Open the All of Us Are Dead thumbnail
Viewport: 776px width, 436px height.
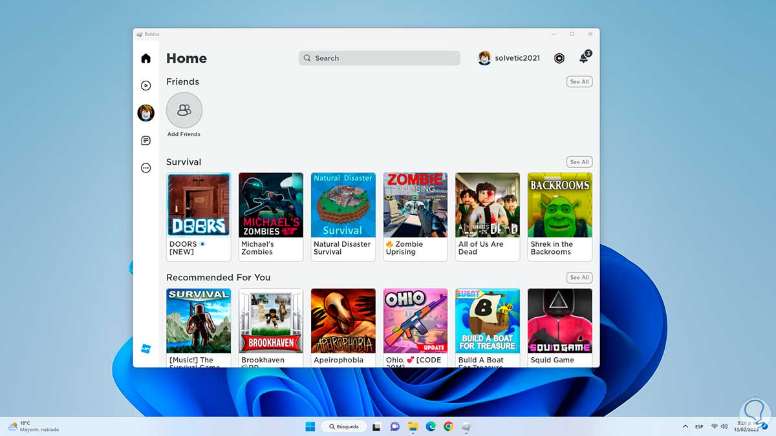(488, 205)
